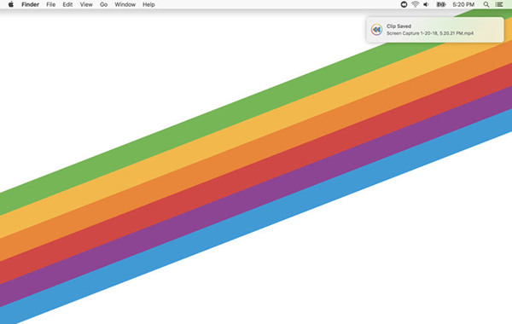The width and height of the screenshot is (512, 324).
Task: Open the Edit menu
Action: pos(67,4)
